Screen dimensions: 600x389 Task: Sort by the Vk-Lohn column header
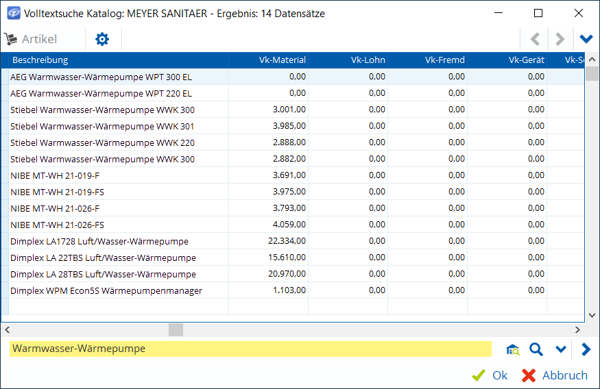[348, 60]
